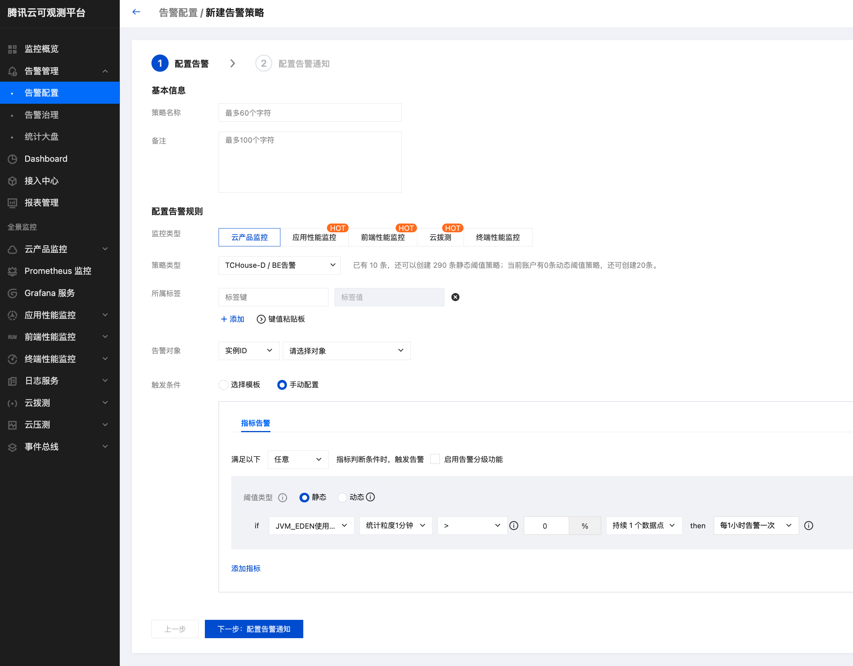Click the back arrow icon
The image size is (853, 666).
(136, 12)
